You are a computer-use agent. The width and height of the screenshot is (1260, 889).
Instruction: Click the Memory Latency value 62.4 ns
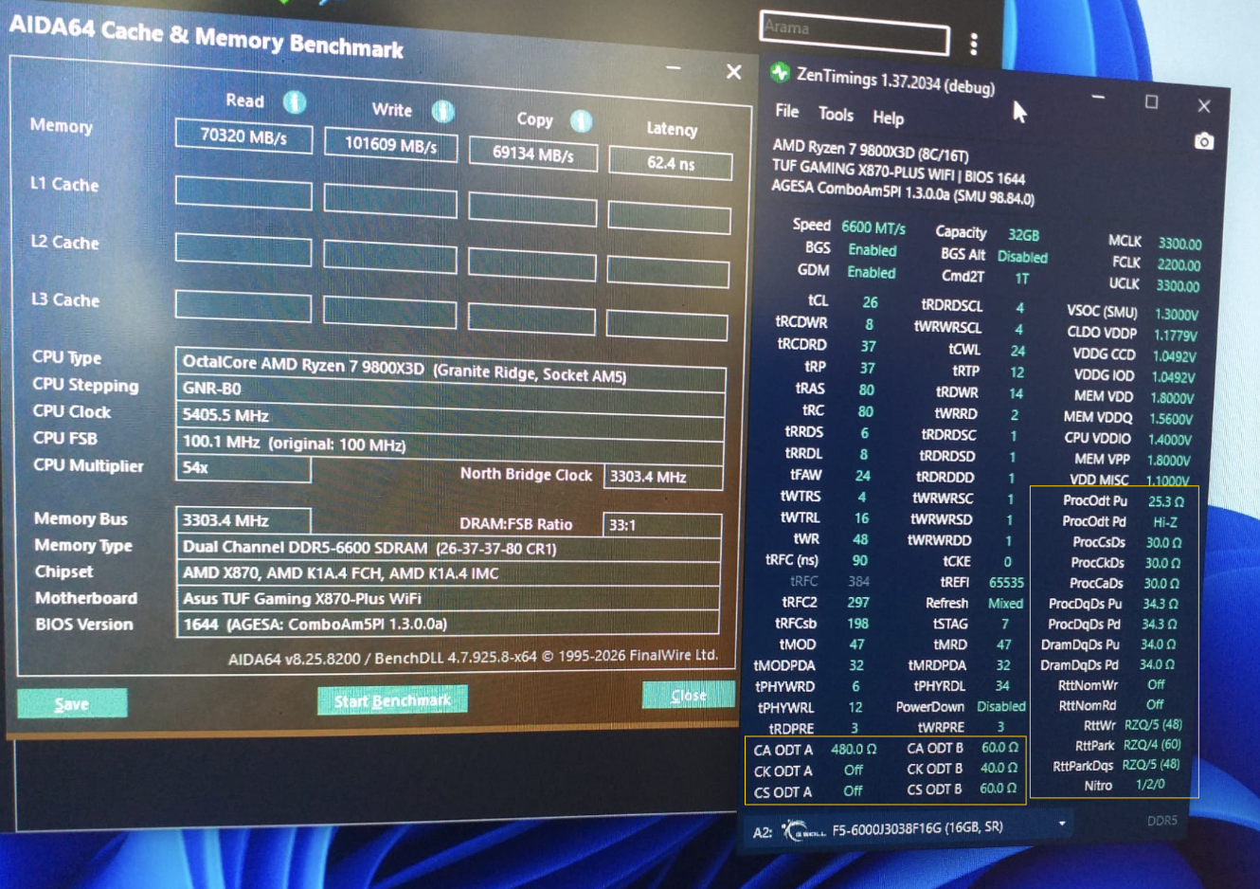[x=671, y=163]
